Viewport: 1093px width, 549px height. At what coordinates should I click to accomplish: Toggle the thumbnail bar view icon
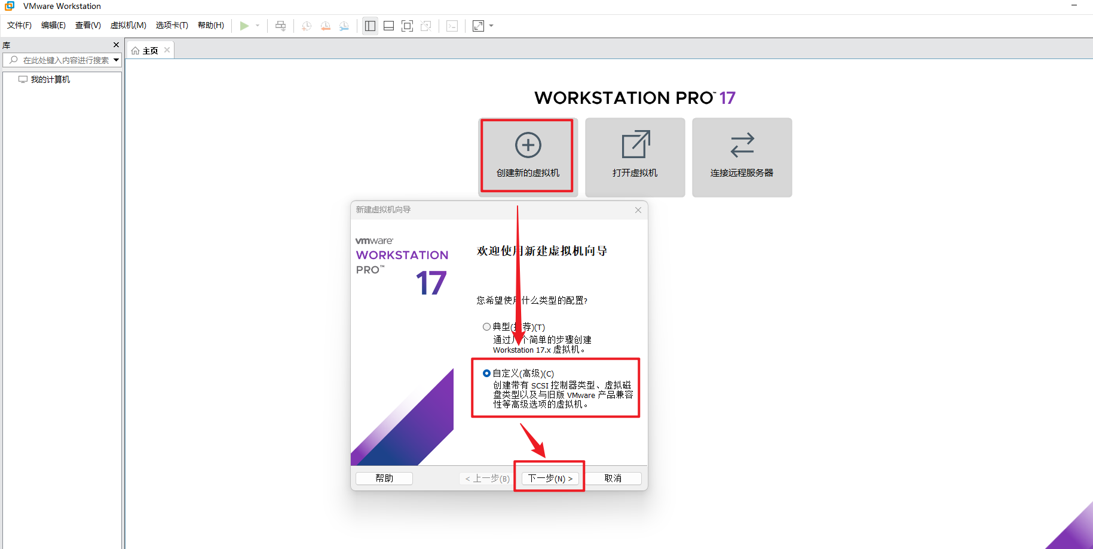(388, 26)
